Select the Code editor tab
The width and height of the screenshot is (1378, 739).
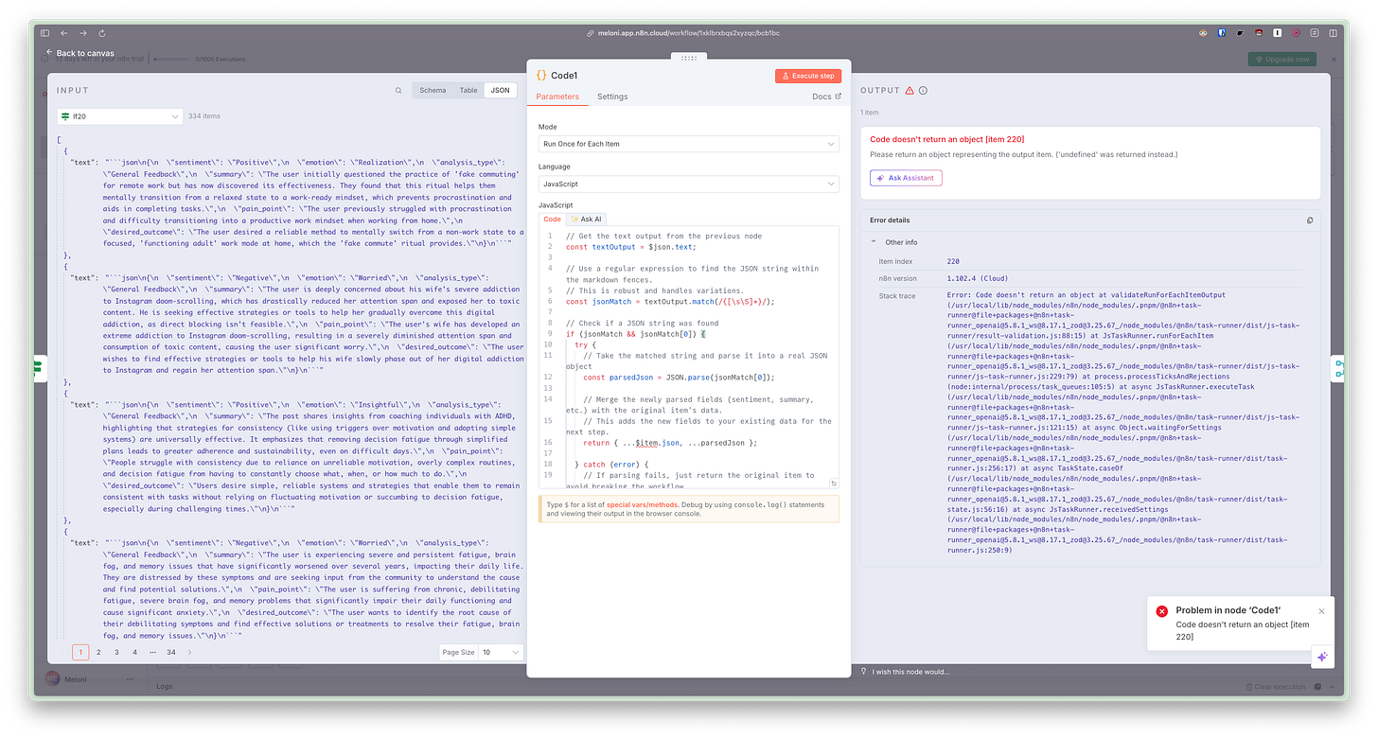[551, 219]
